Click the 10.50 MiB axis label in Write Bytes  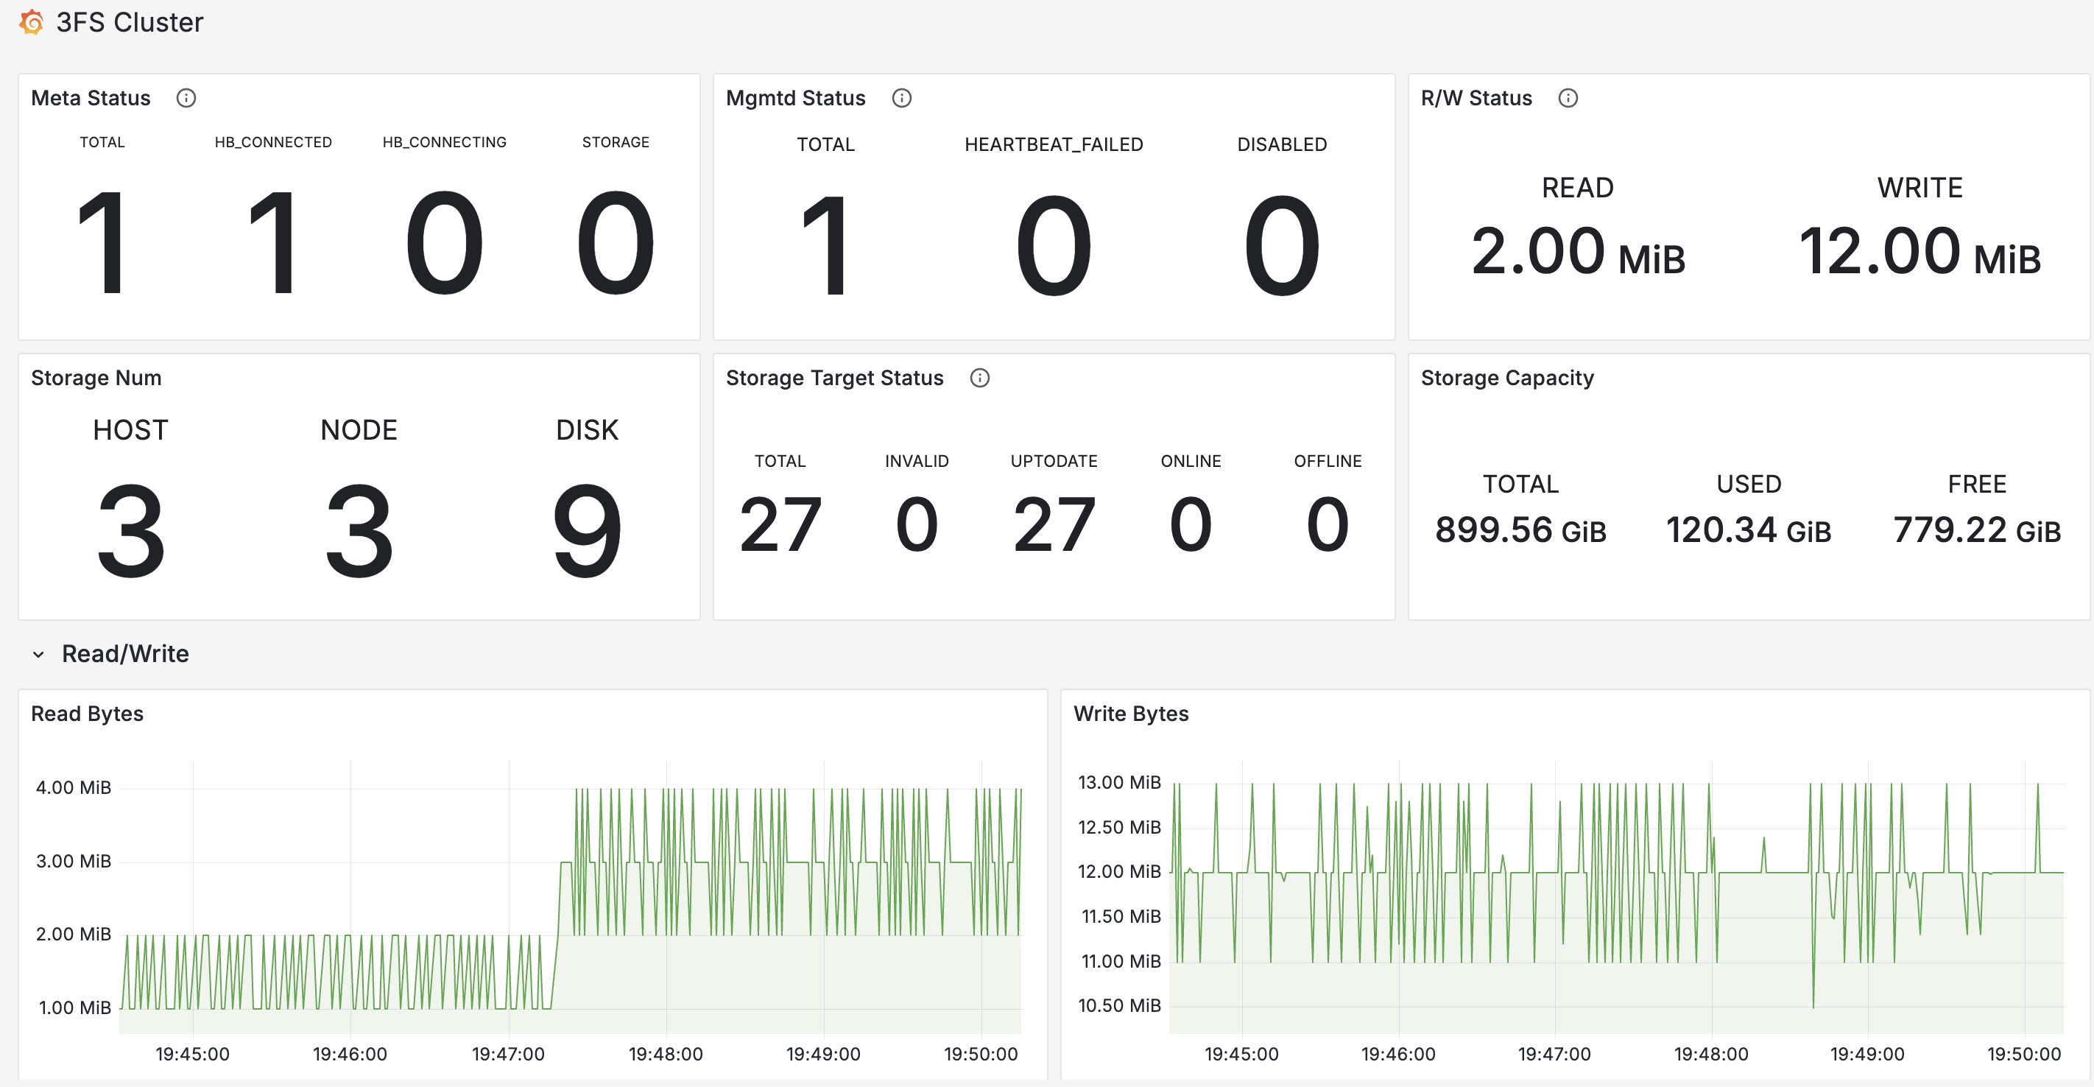click(x=1118, y=1006)
